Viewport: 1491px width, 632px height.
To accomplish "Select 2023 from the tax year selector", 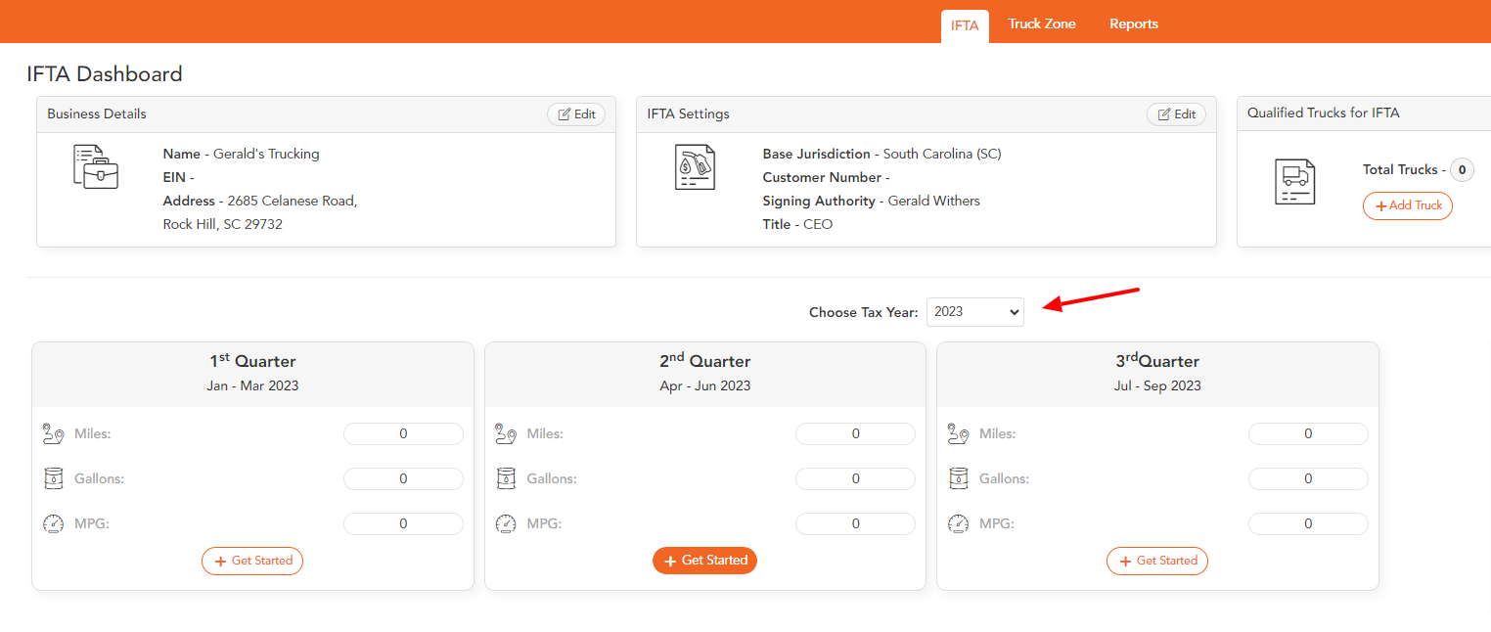I will point(974,311).
